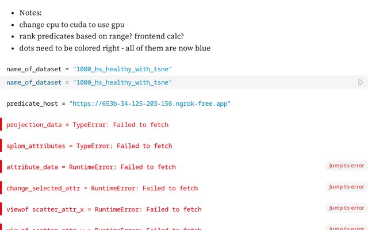Click red error bar beside splom_attributes
Screen dimensions: 368x230
(1, 145)
